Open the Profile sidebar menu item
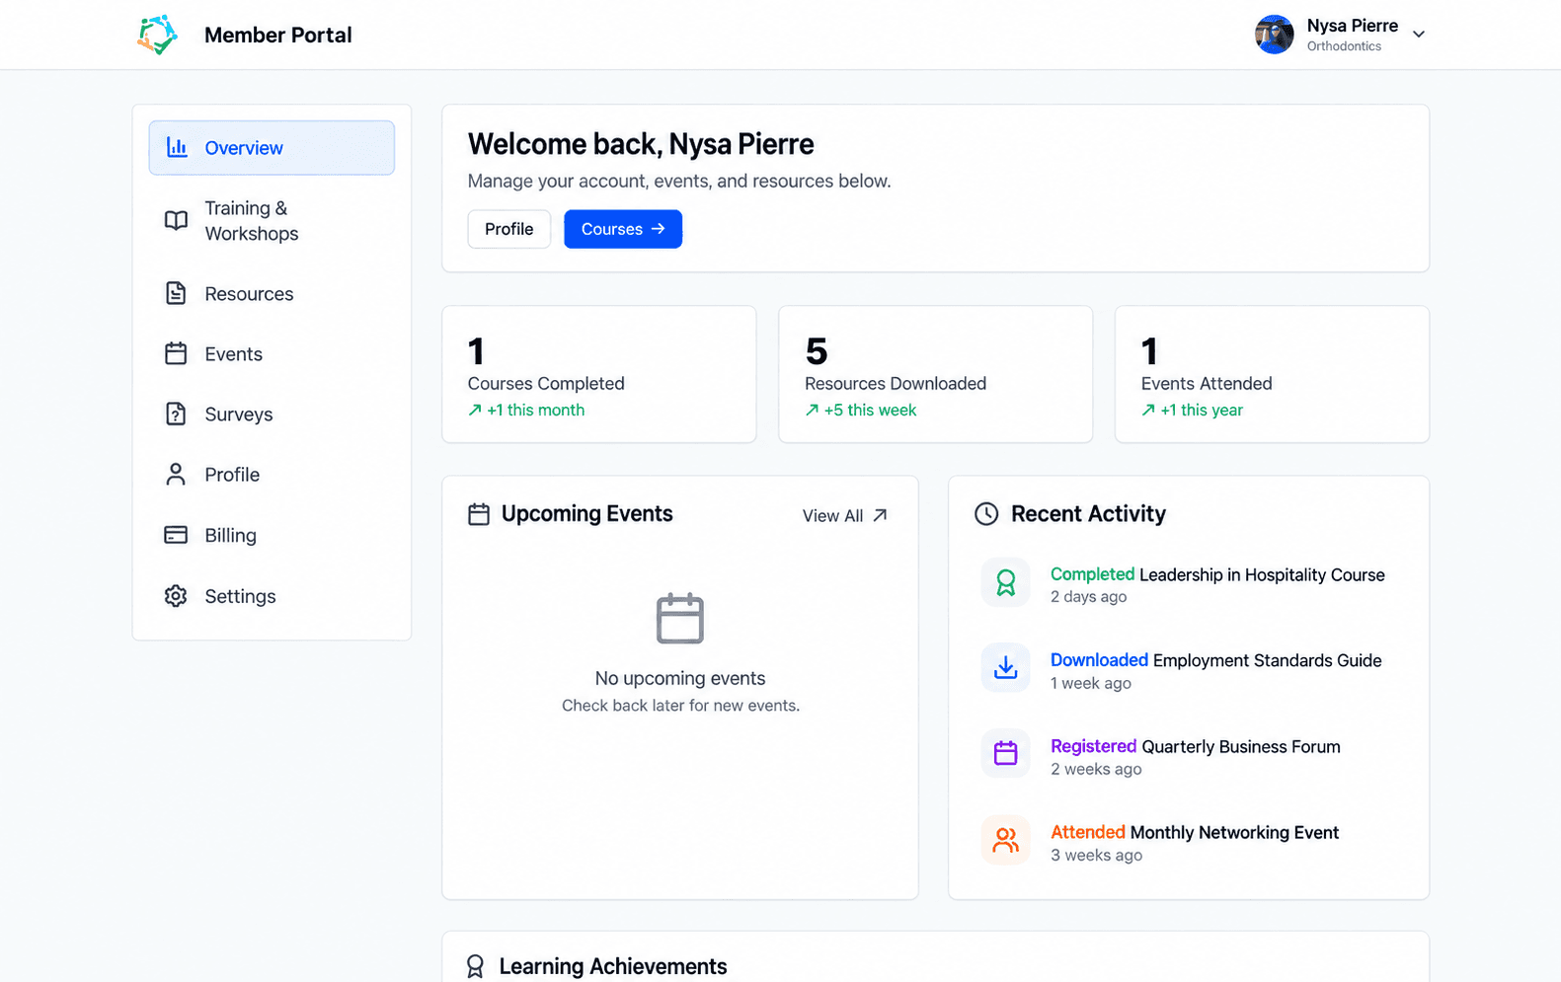1561x982 pixels. click(x=272, y=475)
